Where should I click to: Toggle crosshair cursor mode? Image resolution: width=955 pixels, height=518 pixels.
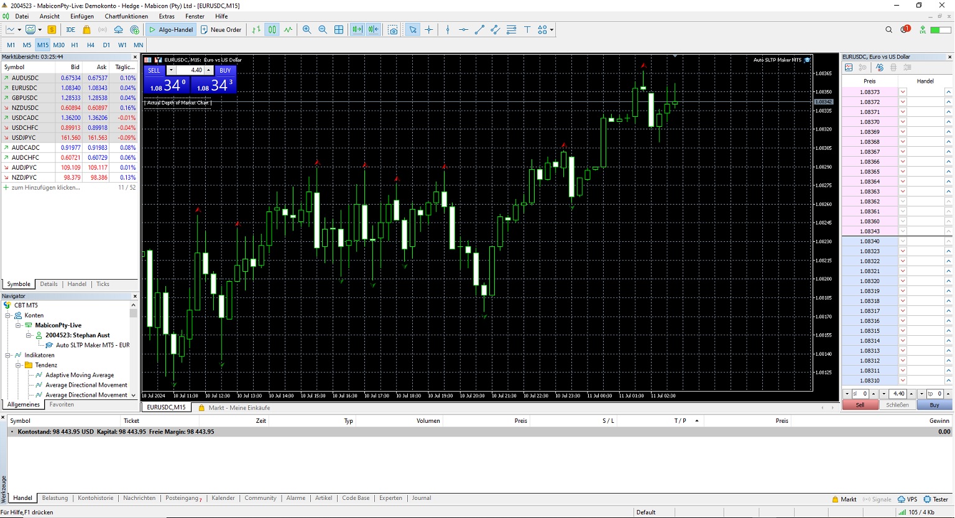[x=429, y=30]
